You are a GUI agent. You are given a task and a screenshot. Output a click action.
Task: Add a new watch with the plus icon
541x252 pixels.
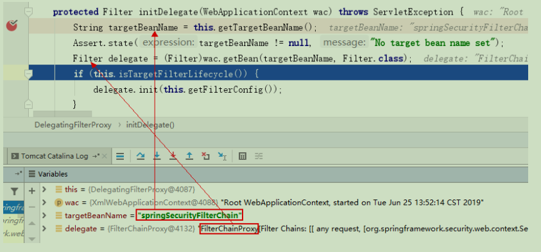click(x=31, y=191)
